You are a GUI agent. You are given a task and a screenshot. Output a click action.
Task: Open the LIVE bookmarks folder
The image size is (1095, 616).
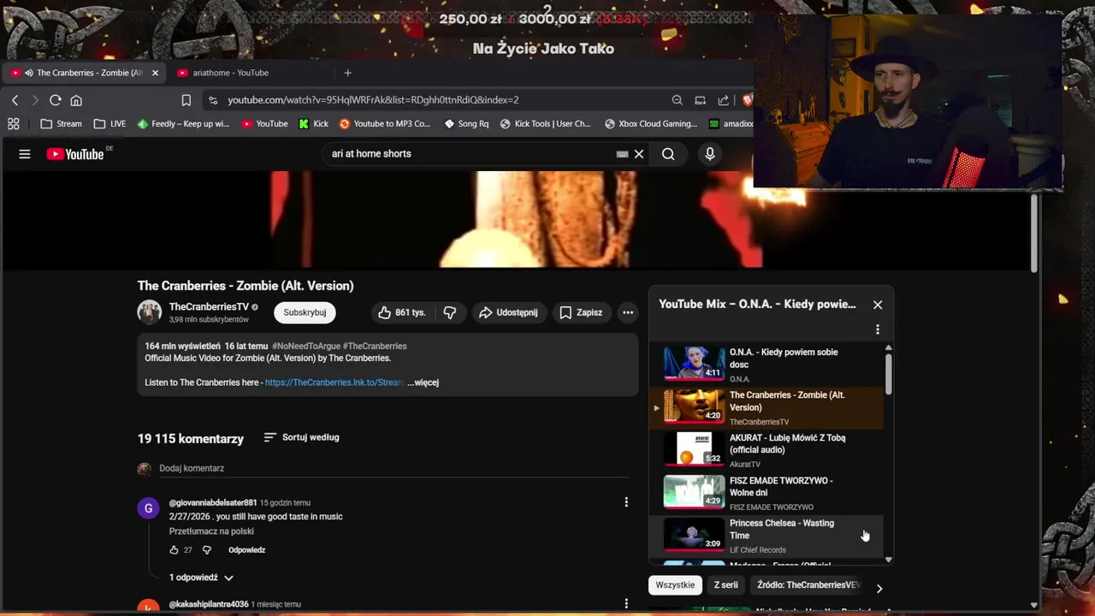click(109, 124)
